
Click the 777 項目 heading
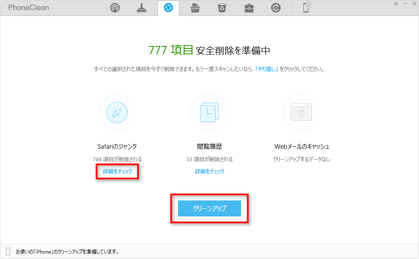click(171, 50)
